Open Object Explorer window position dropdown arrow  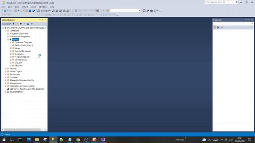[40, 20]
